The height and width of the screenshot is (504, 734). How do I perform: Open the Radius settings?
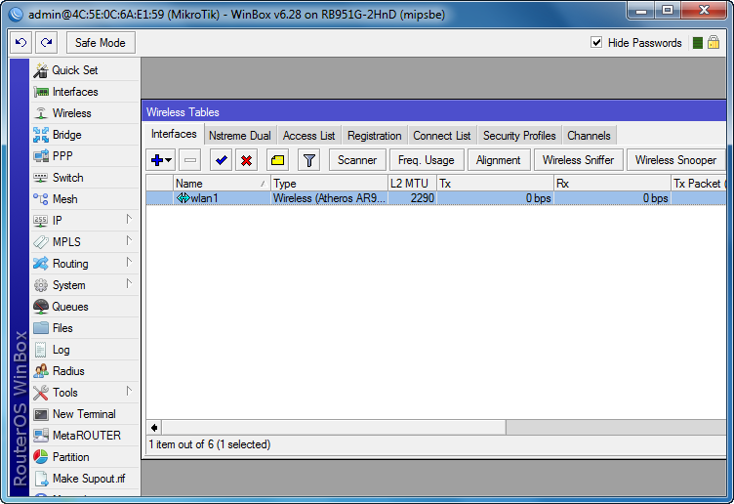(85, 371)
